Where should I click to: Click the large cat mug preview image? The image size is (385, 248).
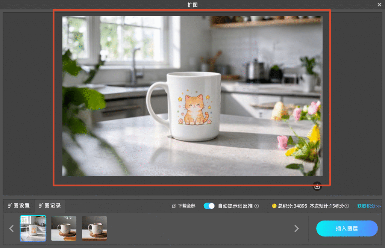[192, 96]
